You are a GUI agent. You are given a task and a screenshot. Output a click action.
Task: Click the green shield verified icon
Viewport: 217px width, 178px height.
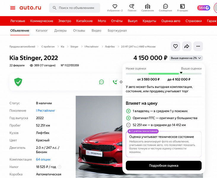tap(18, 82)
